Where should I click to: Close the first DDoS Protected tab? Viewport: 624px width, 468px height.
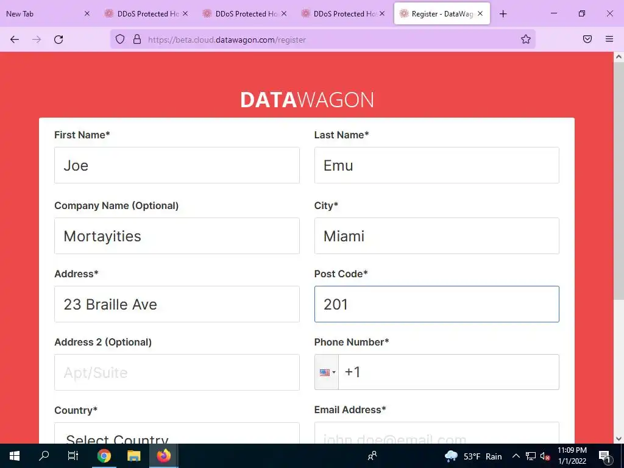(185, 13)
